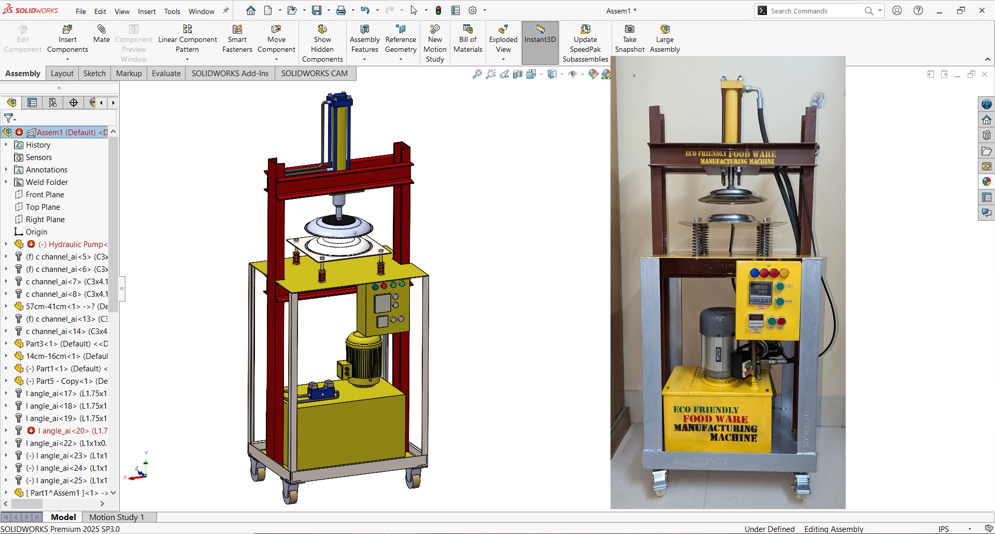Screen dimensions: 995x534
Task: Click Linear Component Pattern button
Action: pyautogui.click(x=188, y=39)
